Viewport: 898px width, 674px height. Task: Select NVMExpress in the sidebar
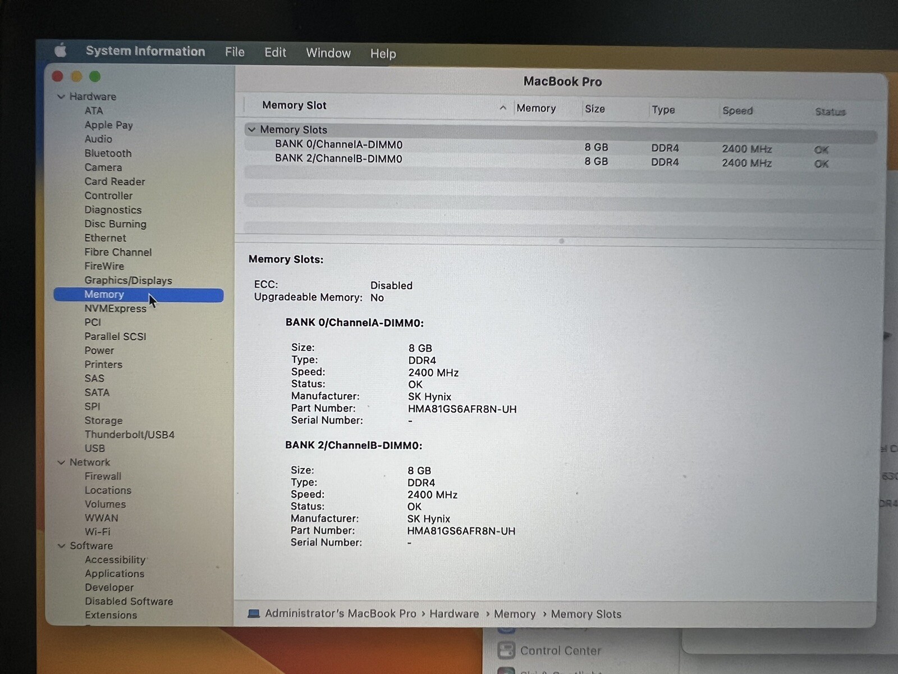pyautogui.click(x=115, y=308)
